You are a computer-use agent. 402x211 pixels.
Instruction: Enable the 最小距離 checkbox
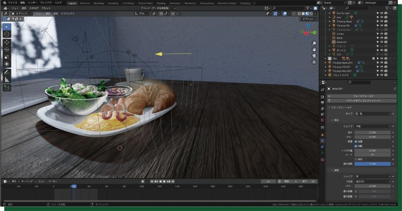[356, 191]
